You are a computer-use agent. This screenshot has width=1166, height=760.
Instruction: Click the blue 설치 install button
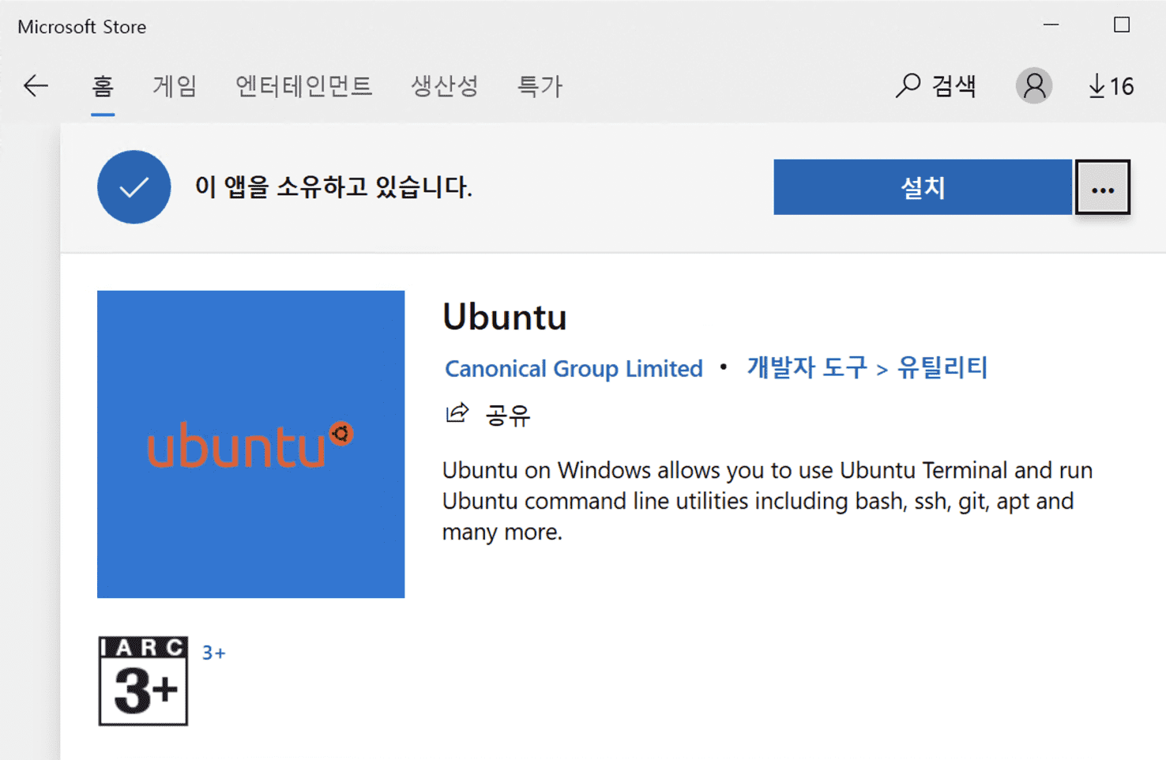(x=923, y=187)
